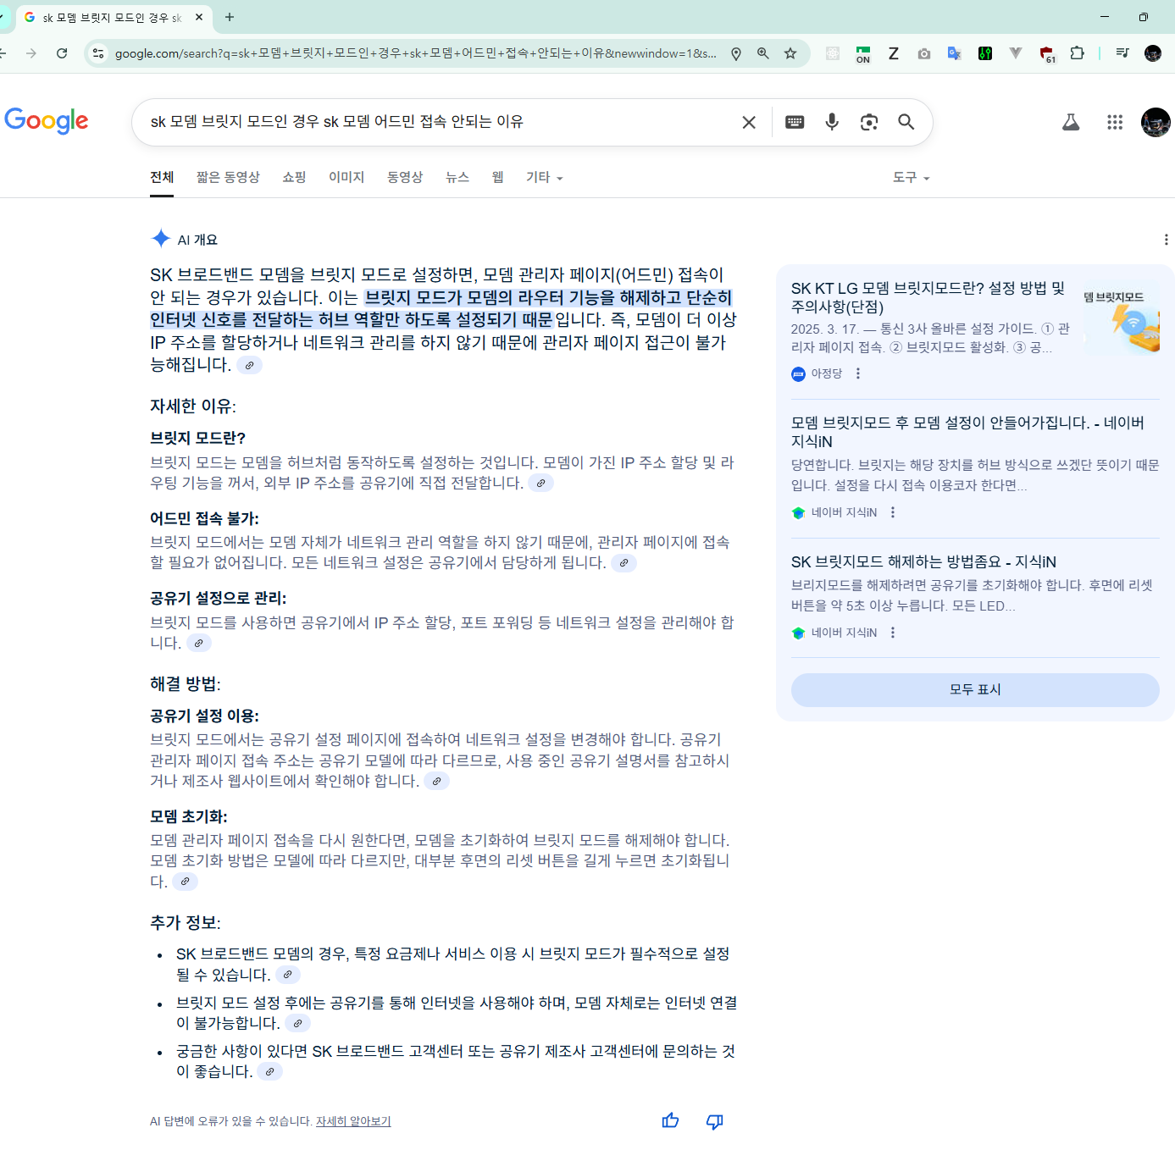Close the current Google search tab
Image resolution: width=1175 pixels, height=1161 pixels.
point(199,17)
